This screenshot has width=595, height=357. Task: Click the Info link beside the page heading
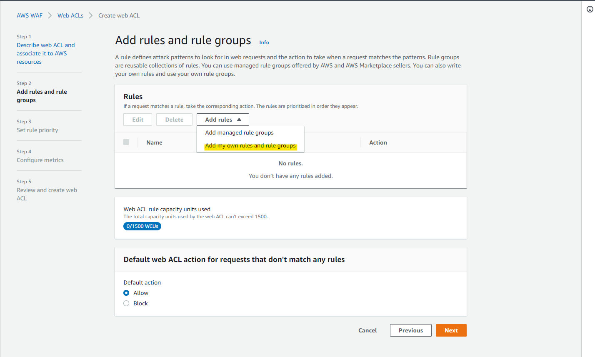(264, 42)
